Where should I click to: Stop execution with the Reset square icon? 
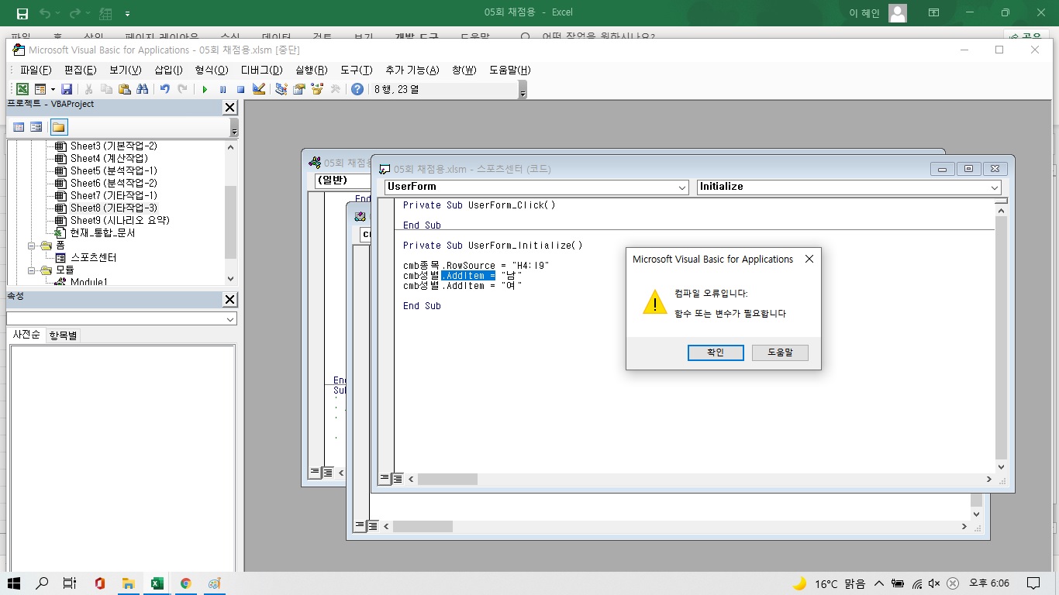(x=240, y=89)
